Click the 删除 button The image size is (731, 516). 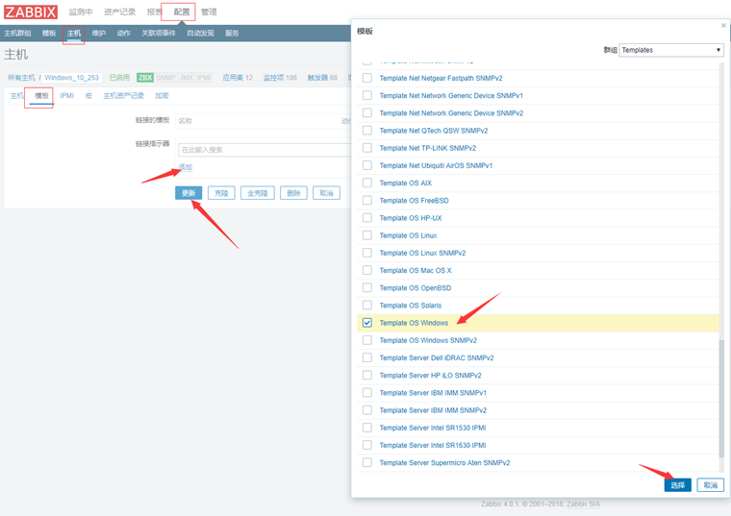(293, 193)
